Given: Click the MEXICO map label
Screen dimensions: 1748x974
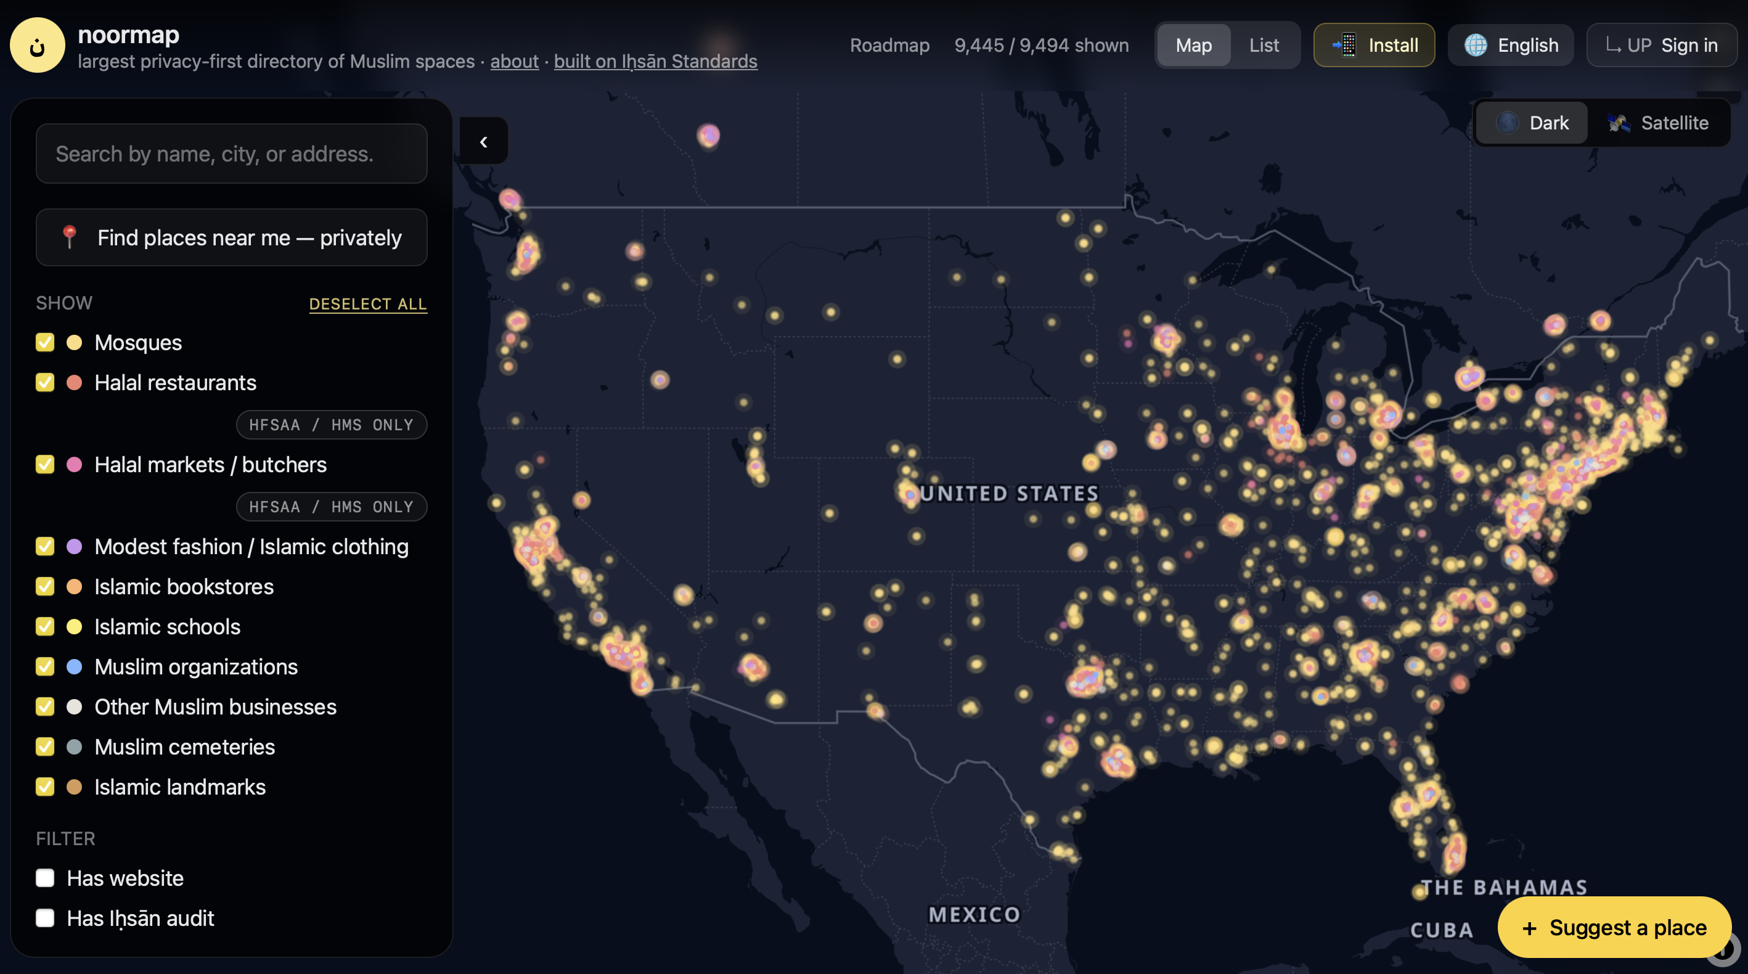Looking at the screenshot, I should coord(974,914).
